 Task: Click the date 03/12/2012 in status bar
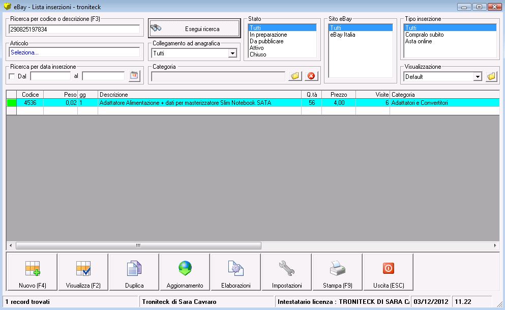431,302
